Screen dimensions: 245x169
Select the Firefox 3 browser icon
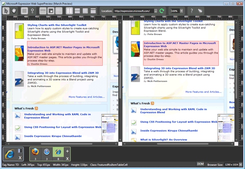tap(36, 153)
